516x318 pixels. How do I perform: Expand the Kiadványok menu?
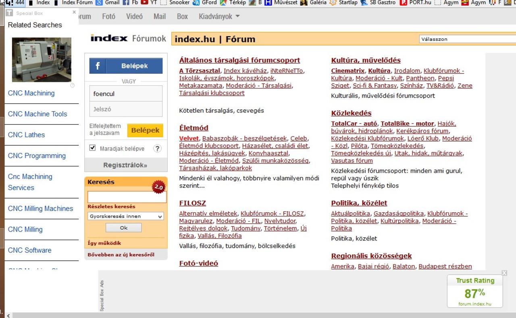(x=219, y=17)
